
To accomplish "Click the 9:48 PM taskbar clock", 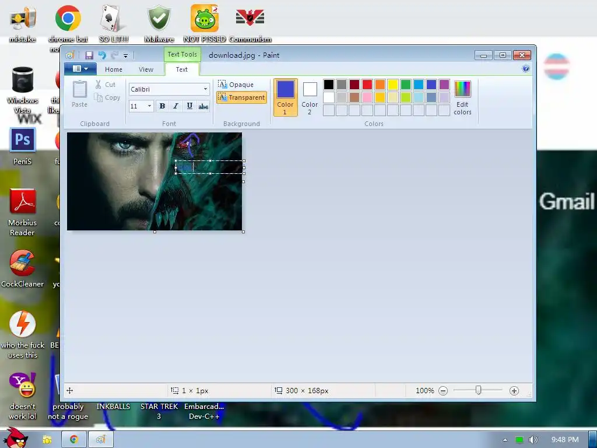I will [565, 440].
